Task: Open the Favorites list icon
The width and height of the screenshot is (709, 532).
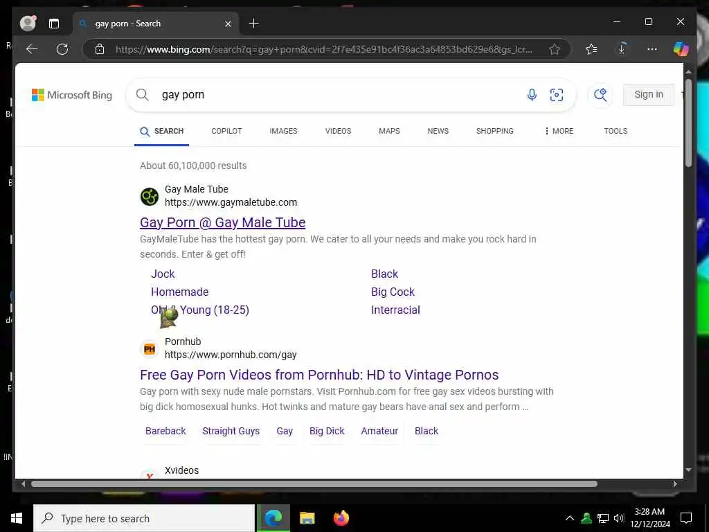Action: tap(591, 49)
